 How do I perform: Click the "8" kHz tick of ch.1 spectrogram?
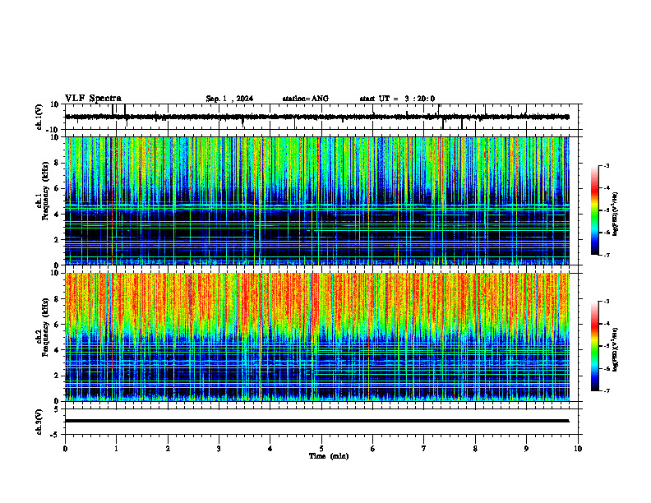tap(58, 163)
